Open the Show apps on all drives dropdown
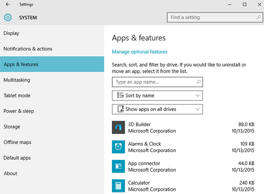The image size is (264, 194). pyautogui.click(x=157, y=109)
